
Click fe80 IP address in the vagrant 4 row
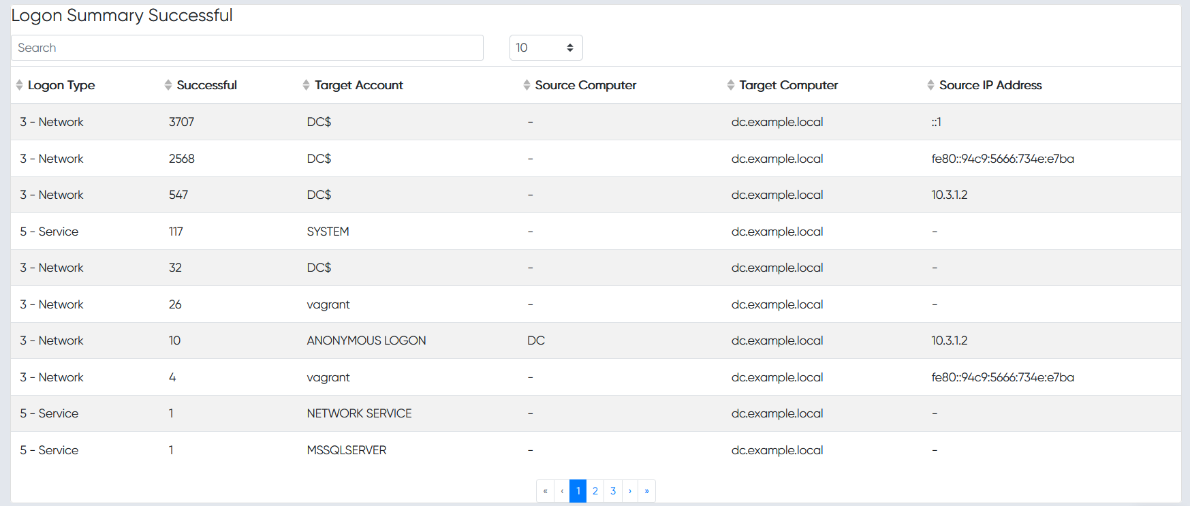pos(1003,377)
